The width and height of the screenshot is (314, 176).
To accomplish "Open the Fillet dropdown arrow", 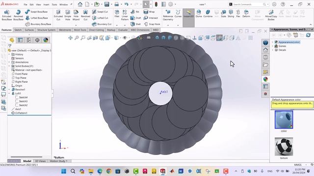I will (x=117, y=25).
